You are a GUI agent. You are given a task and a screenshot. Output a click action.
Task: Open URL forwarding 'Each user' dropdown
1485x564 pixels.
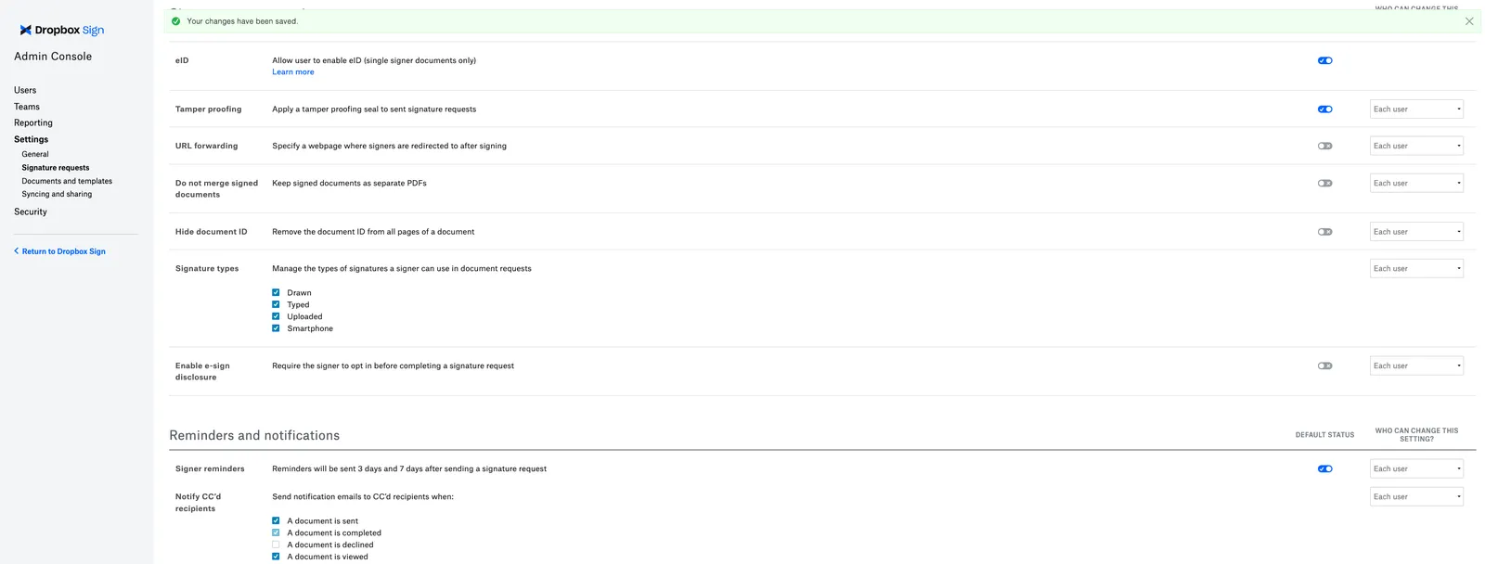(x=1416, y=146)
